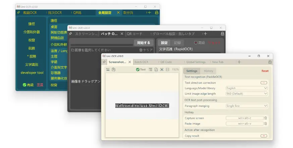The image size is (293, 148).
Task: Toggle the 高級 checkbox in the Japanese window
Action: 196,43
